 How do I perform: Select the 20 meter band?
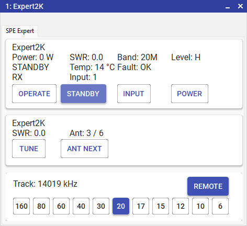coord(121,206)
